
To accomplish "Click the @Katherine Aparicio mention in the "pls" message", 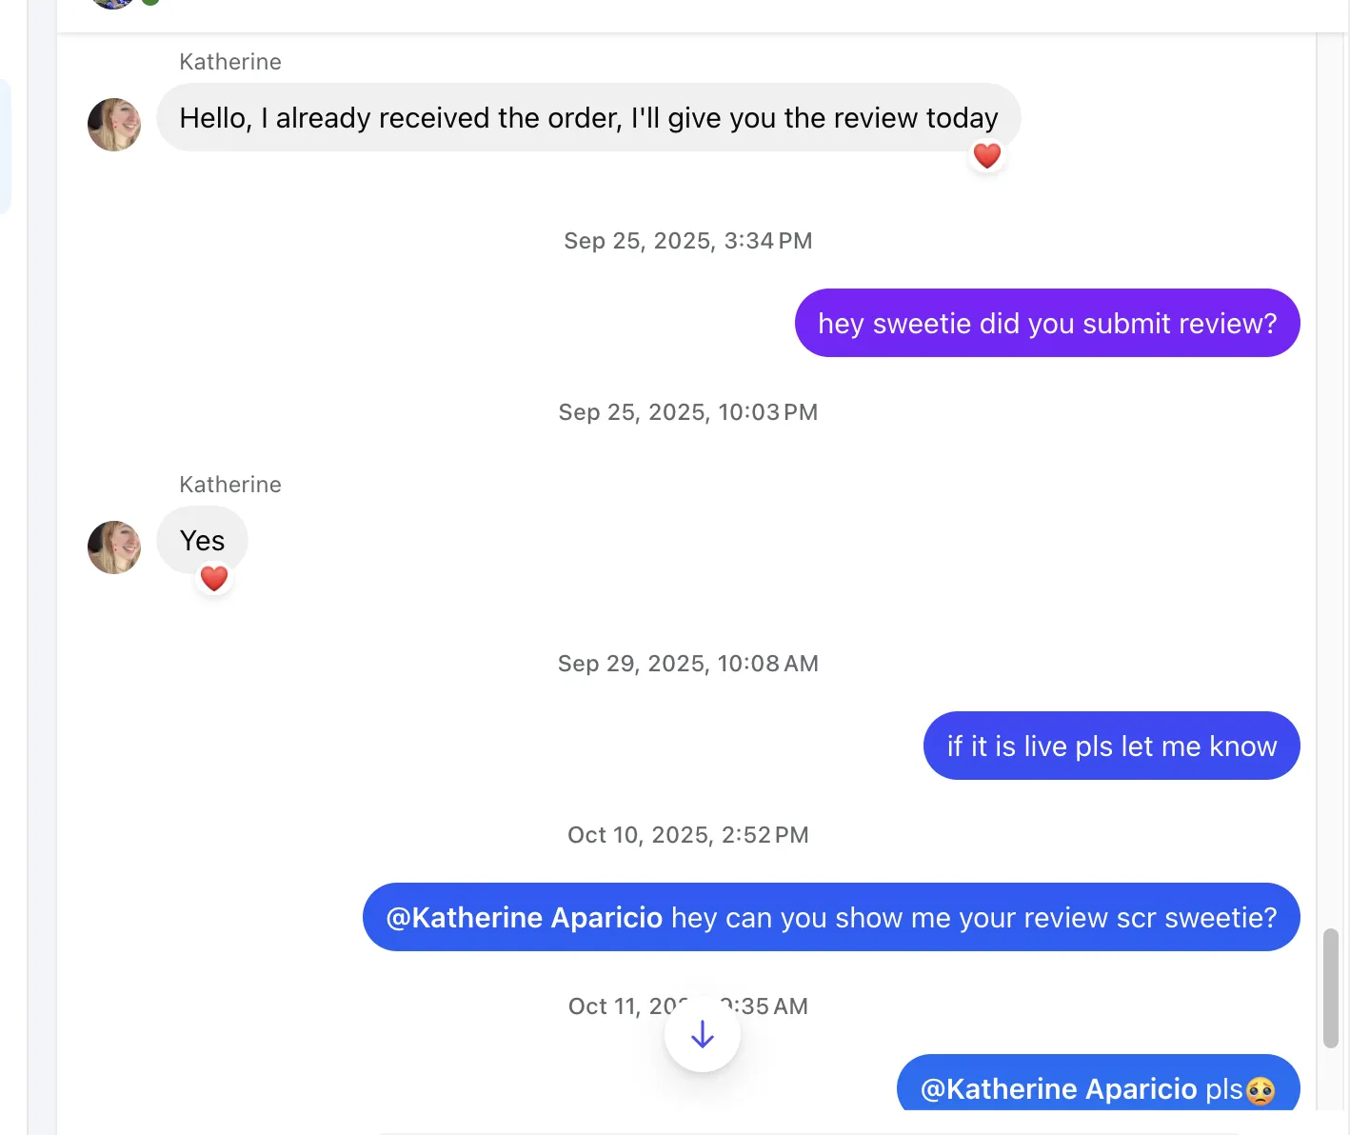I will pyautogui.click(x=1059, y=1088).
